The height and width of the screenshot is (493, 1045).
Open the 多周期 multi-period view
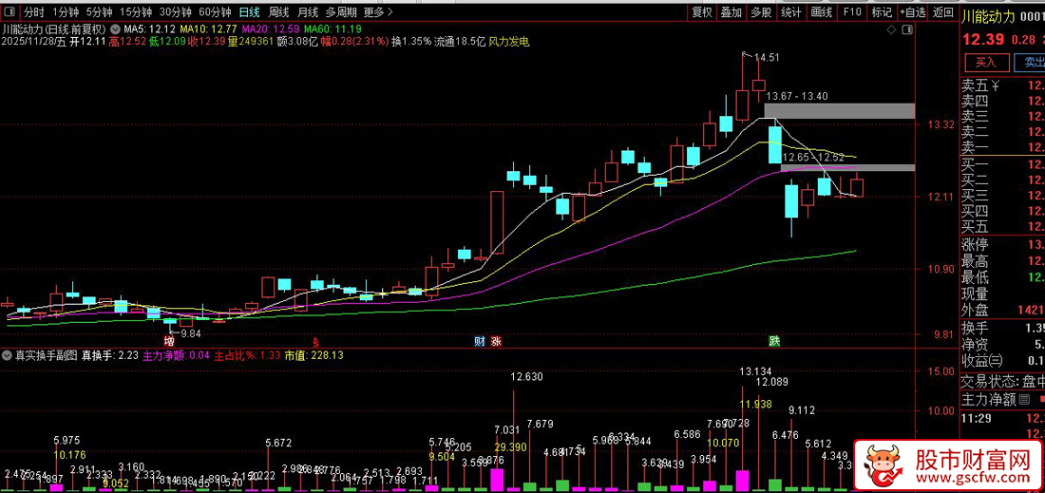(341, 12)
